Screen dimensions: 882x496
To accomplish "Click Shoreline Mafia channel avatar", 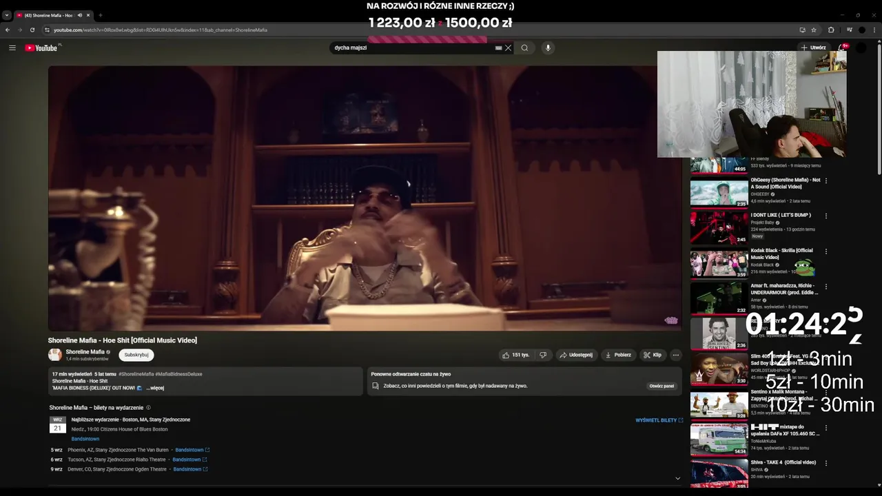I will pos(55,355).
